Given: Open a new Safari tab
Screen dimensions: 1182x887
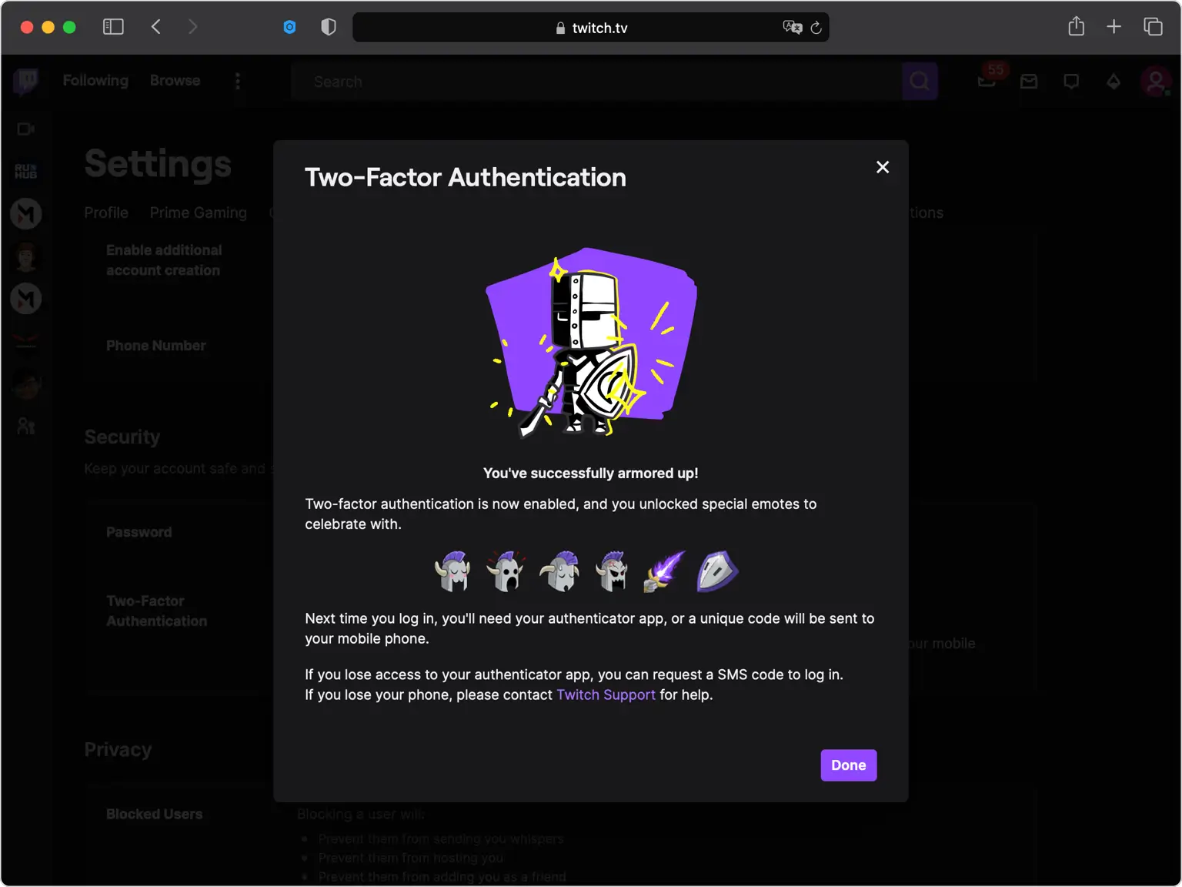Looking at the screenshot, I should pos(1114,27).
